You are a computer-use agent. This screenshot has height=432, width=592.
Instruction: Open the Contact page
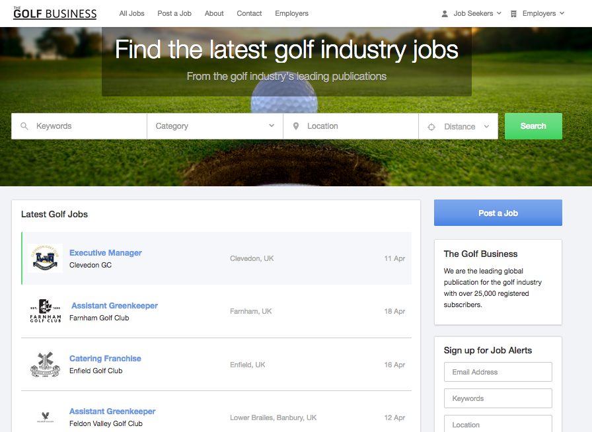pos(249,13)
